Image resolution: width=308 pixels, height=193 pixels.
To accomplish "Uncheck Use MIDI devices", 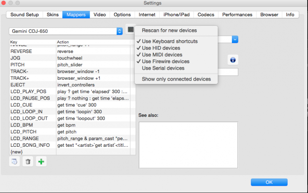I will coord(162,55).
